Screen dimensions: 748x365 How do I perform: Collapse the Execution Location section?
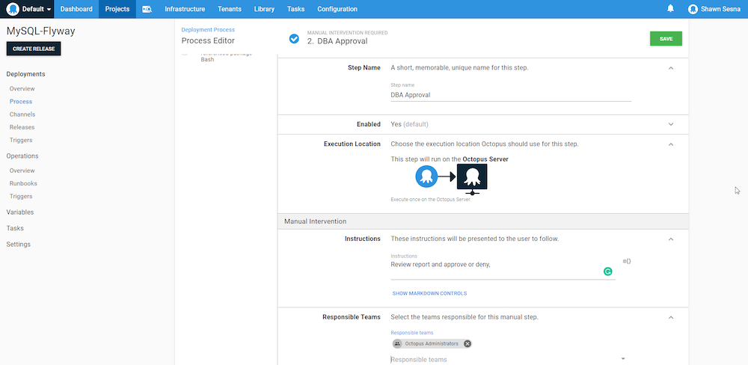[x=671, y=144]
